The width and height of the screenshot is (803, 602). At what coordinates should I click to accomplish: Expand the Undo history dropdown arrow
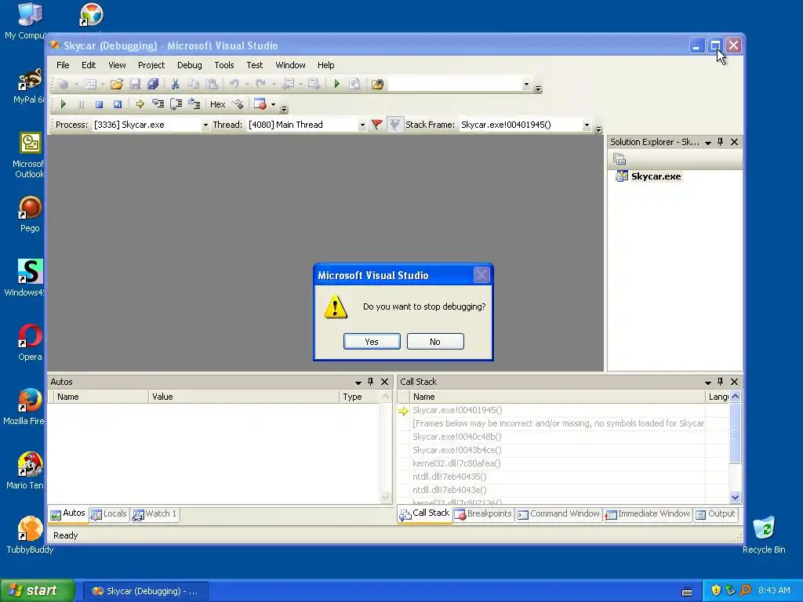point(247,85)
